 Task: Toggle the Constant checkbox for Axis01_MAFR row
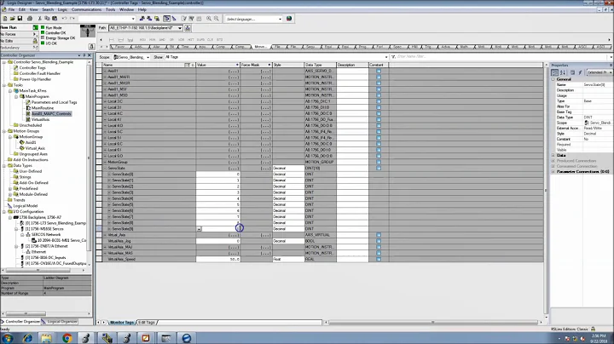pyautogui.click(x=379, y=77)
